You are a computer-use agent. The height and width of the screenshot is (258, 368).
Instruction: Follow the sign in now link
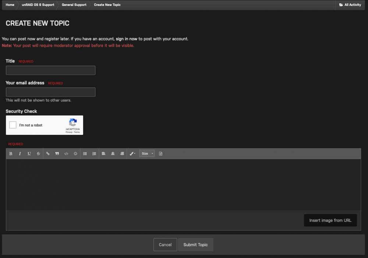tap(127, 39)
